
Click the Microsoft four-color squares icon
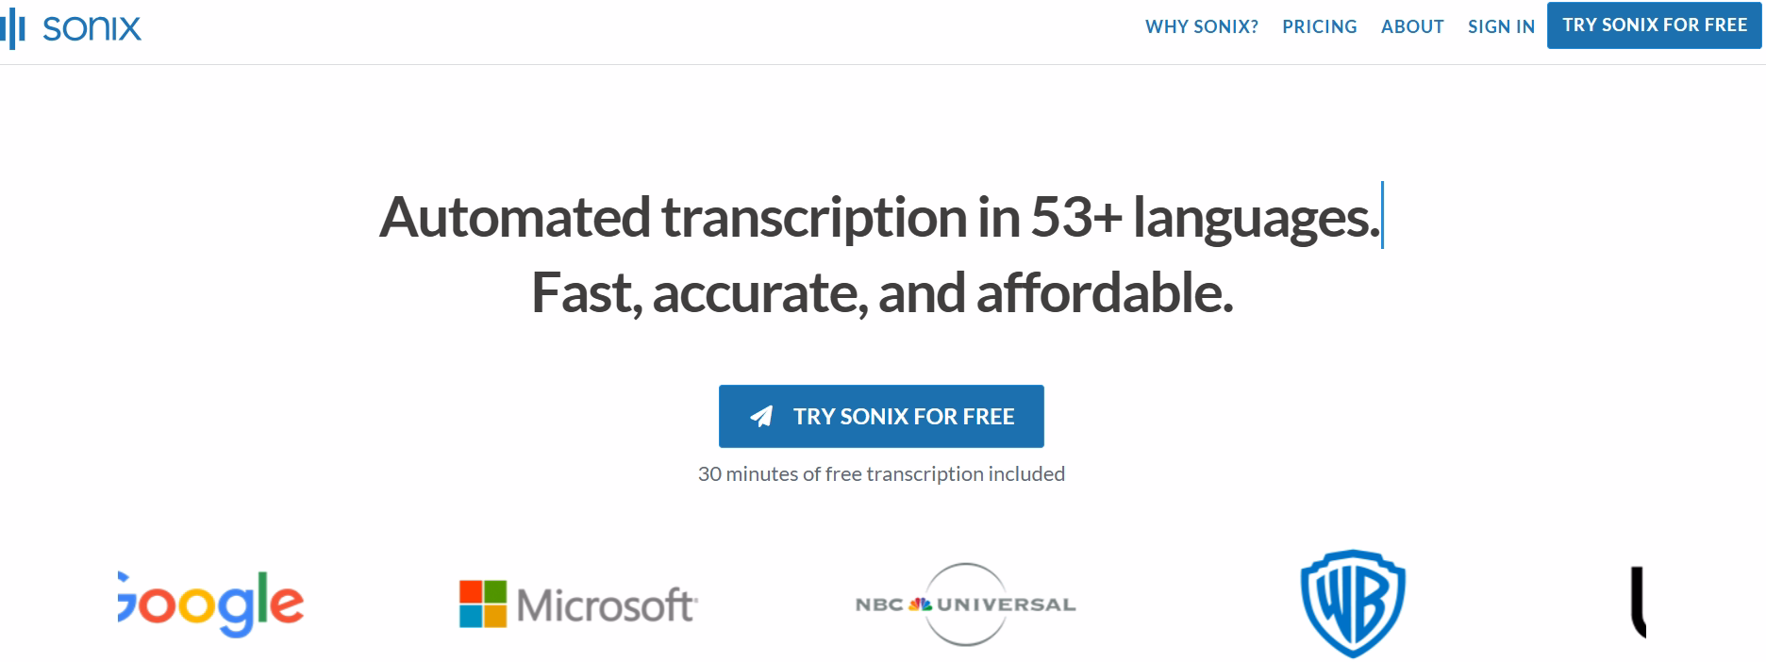[483, 604]
